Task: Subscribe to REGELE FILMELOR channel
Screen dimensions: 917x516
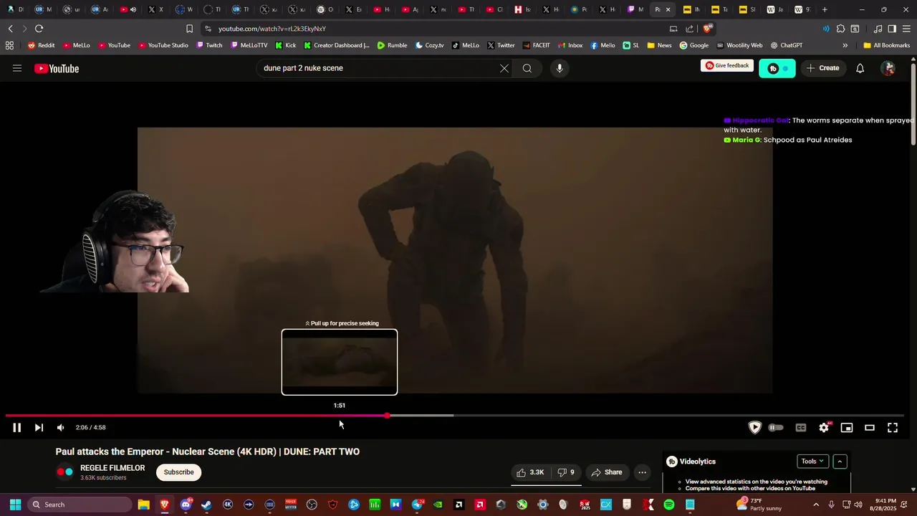Action: click(x=178, y=472)
